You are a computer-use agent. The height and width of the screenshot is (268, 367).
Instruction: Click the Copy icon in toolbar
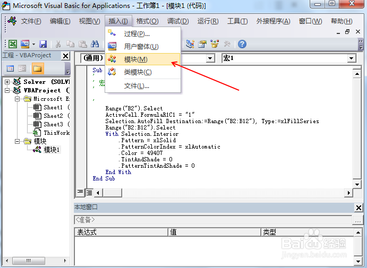(x=70, y=44)
